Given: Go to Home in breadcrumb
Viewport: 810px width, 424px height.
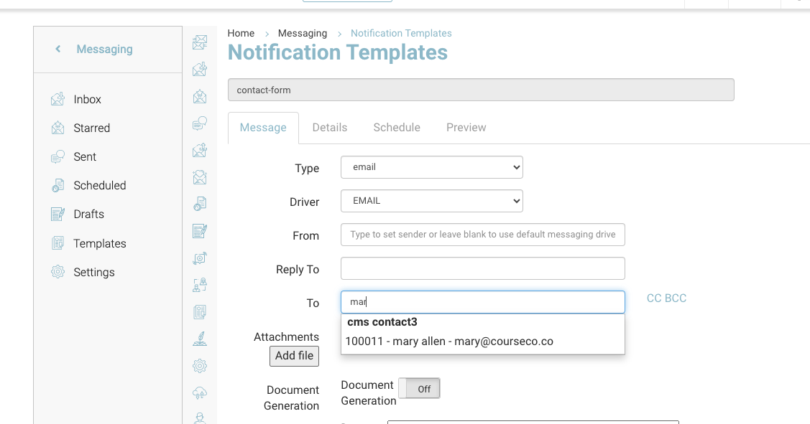Looking at the screenshot, I should (x=241, y=33).
